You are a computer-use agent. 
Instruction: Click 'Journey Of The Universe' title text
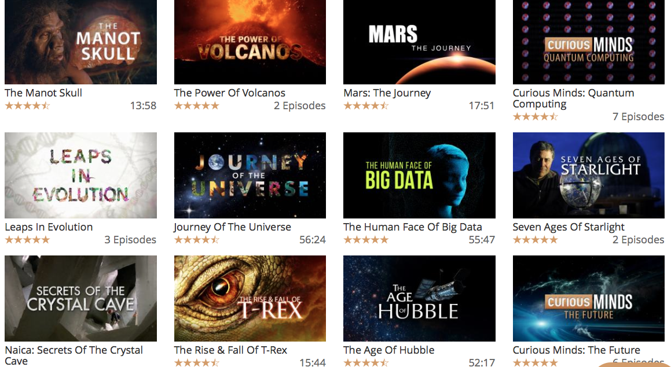click(232, 227)
